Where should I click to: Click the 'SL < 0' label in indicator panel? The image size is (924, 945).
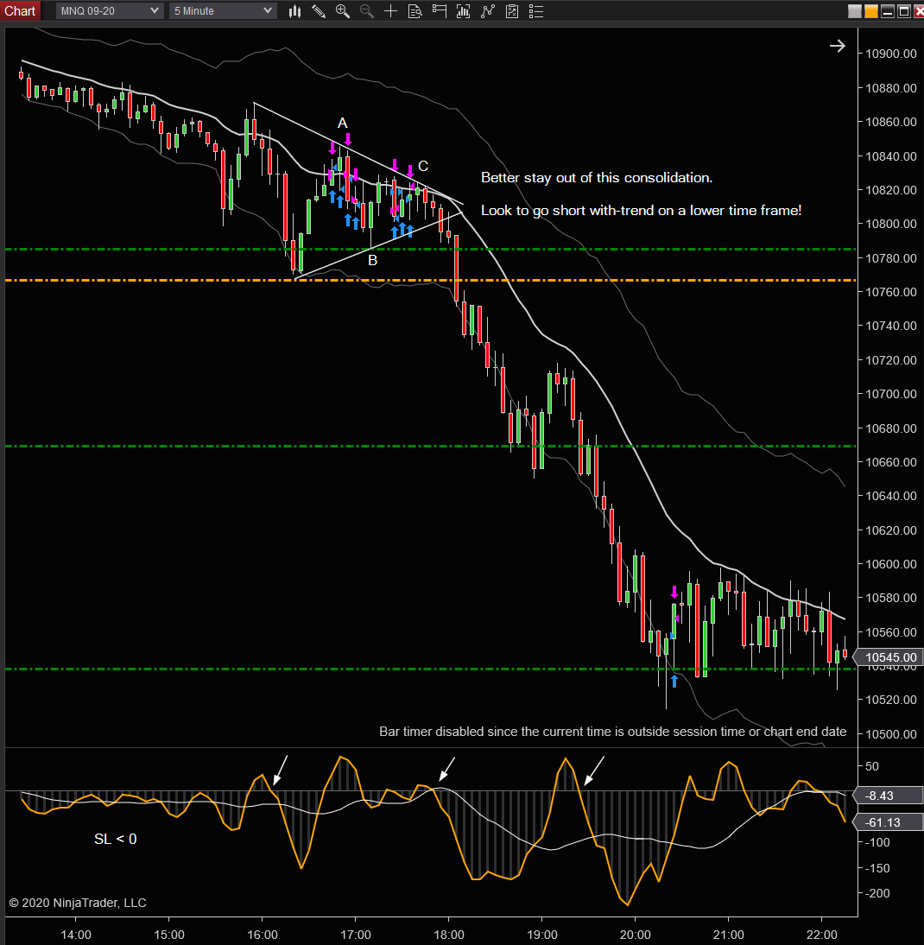pyautogui.click(x=115, y=839)
